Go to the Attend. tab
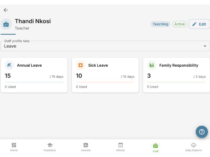The width and height of the screenshot is (210, 157). pos(120,147)
